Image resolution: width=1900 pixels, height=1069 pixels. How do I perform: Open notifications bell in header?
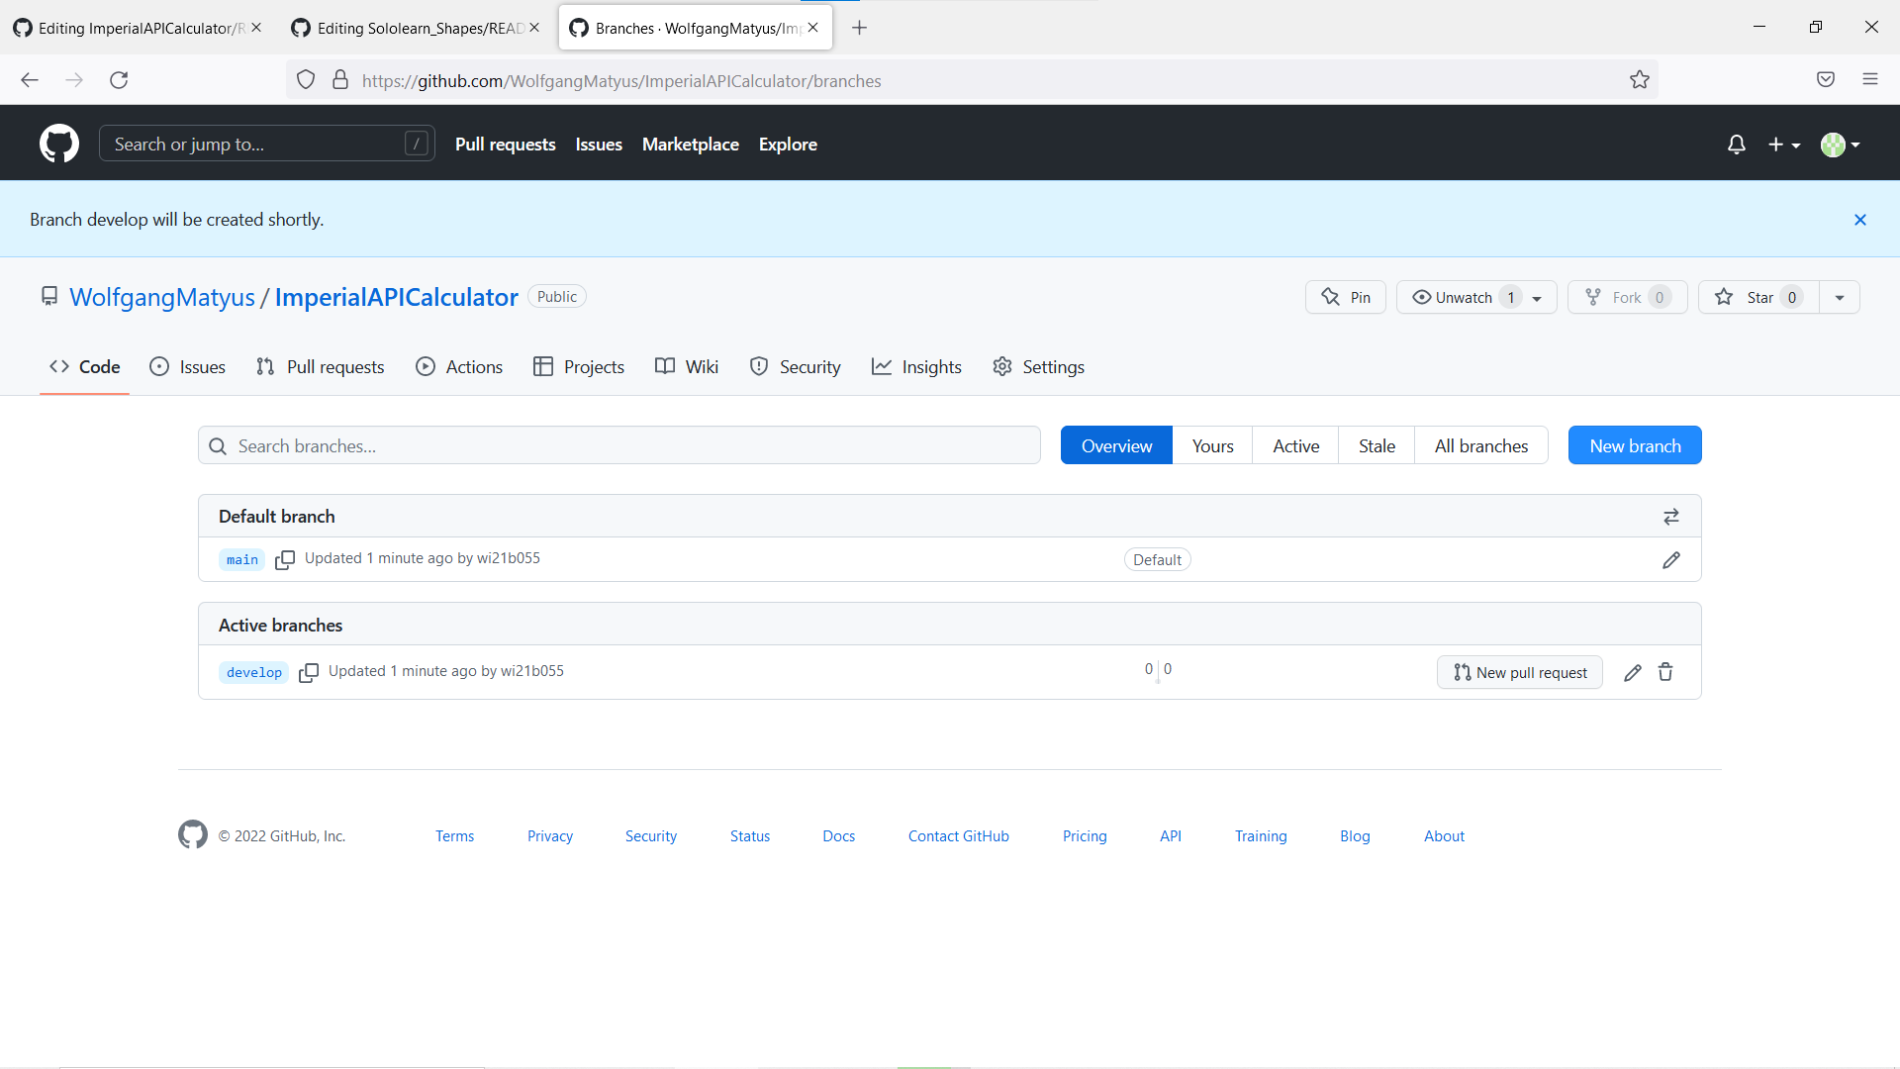(x=1737, y=145)
